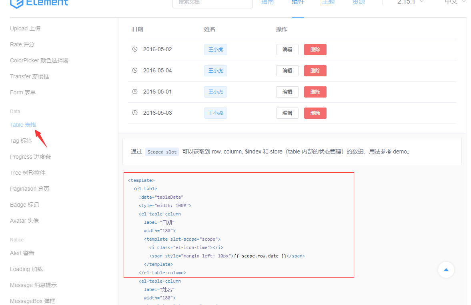
Task: Click the clock icon beside 2016-05-04
Action: point(135,70)
